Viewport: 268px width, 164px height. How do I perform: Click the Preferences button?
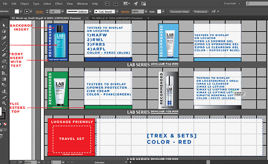(x=200, y=12)
